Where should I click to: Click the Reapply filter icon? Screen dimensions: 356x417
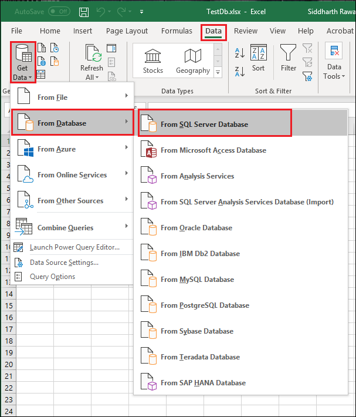pos(307,63)
